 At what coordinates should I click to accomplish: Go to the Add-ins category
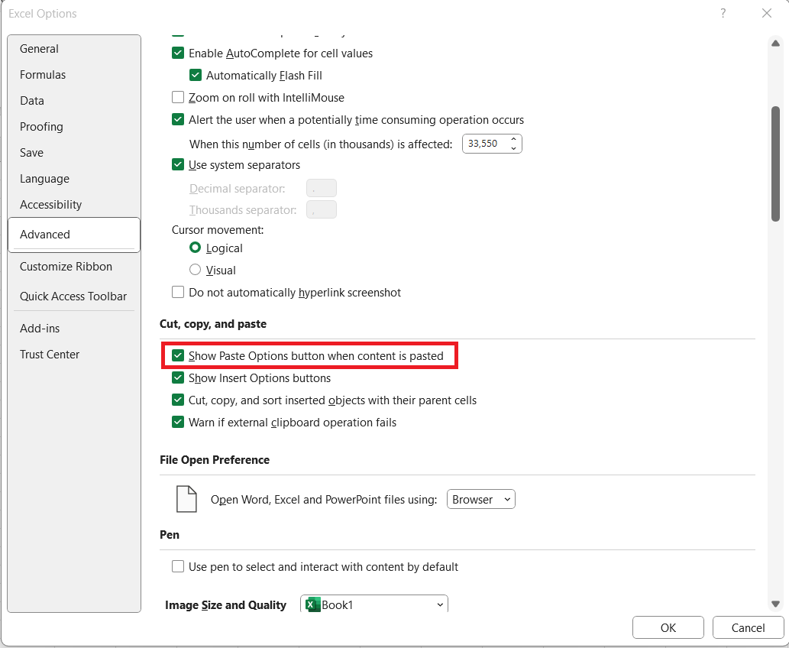click(x=74, y=329)
